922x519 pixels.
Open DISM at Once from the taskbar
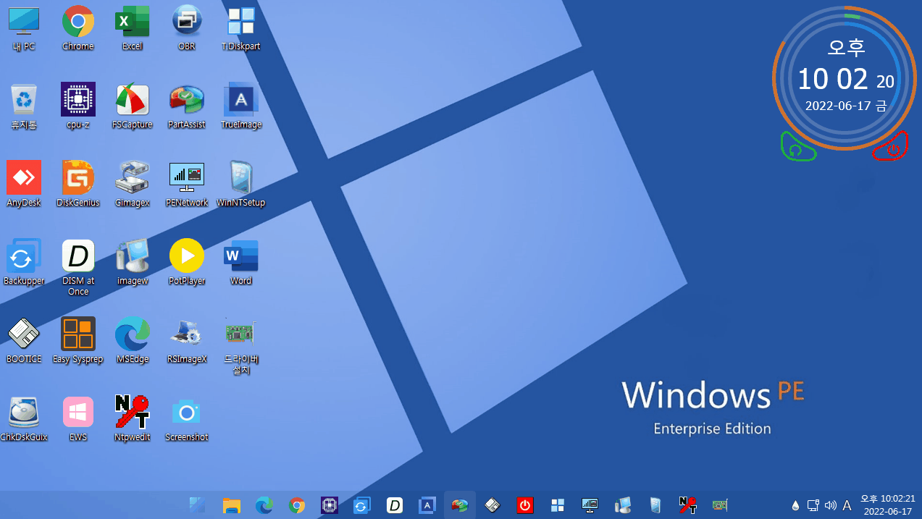click(394, 505)
